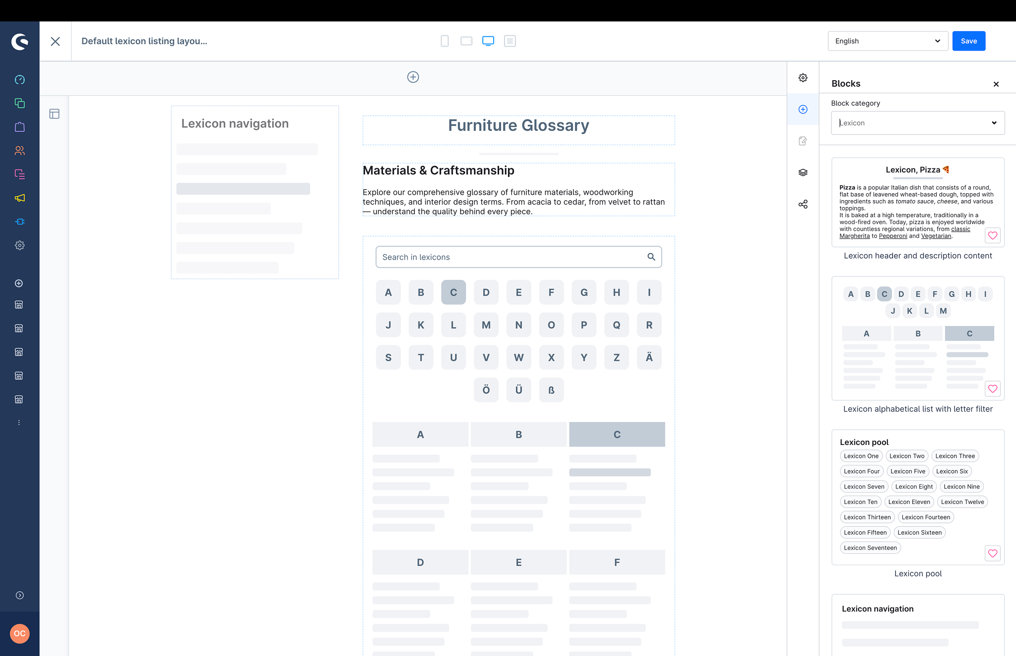
Task: Click the OC user avatar
Action: click(20, 634)
